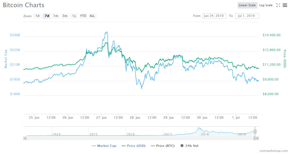This screenshot has width=291, height=154.
Task: Click the Market Cap axis title
Action: [6, 59]
